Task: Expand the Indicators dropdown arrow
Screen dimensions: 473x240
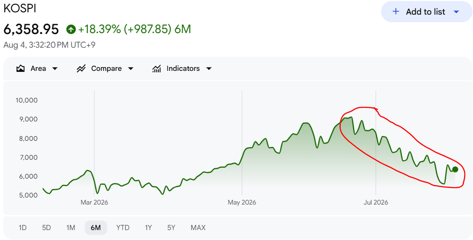Action: [x=209, y=69]
